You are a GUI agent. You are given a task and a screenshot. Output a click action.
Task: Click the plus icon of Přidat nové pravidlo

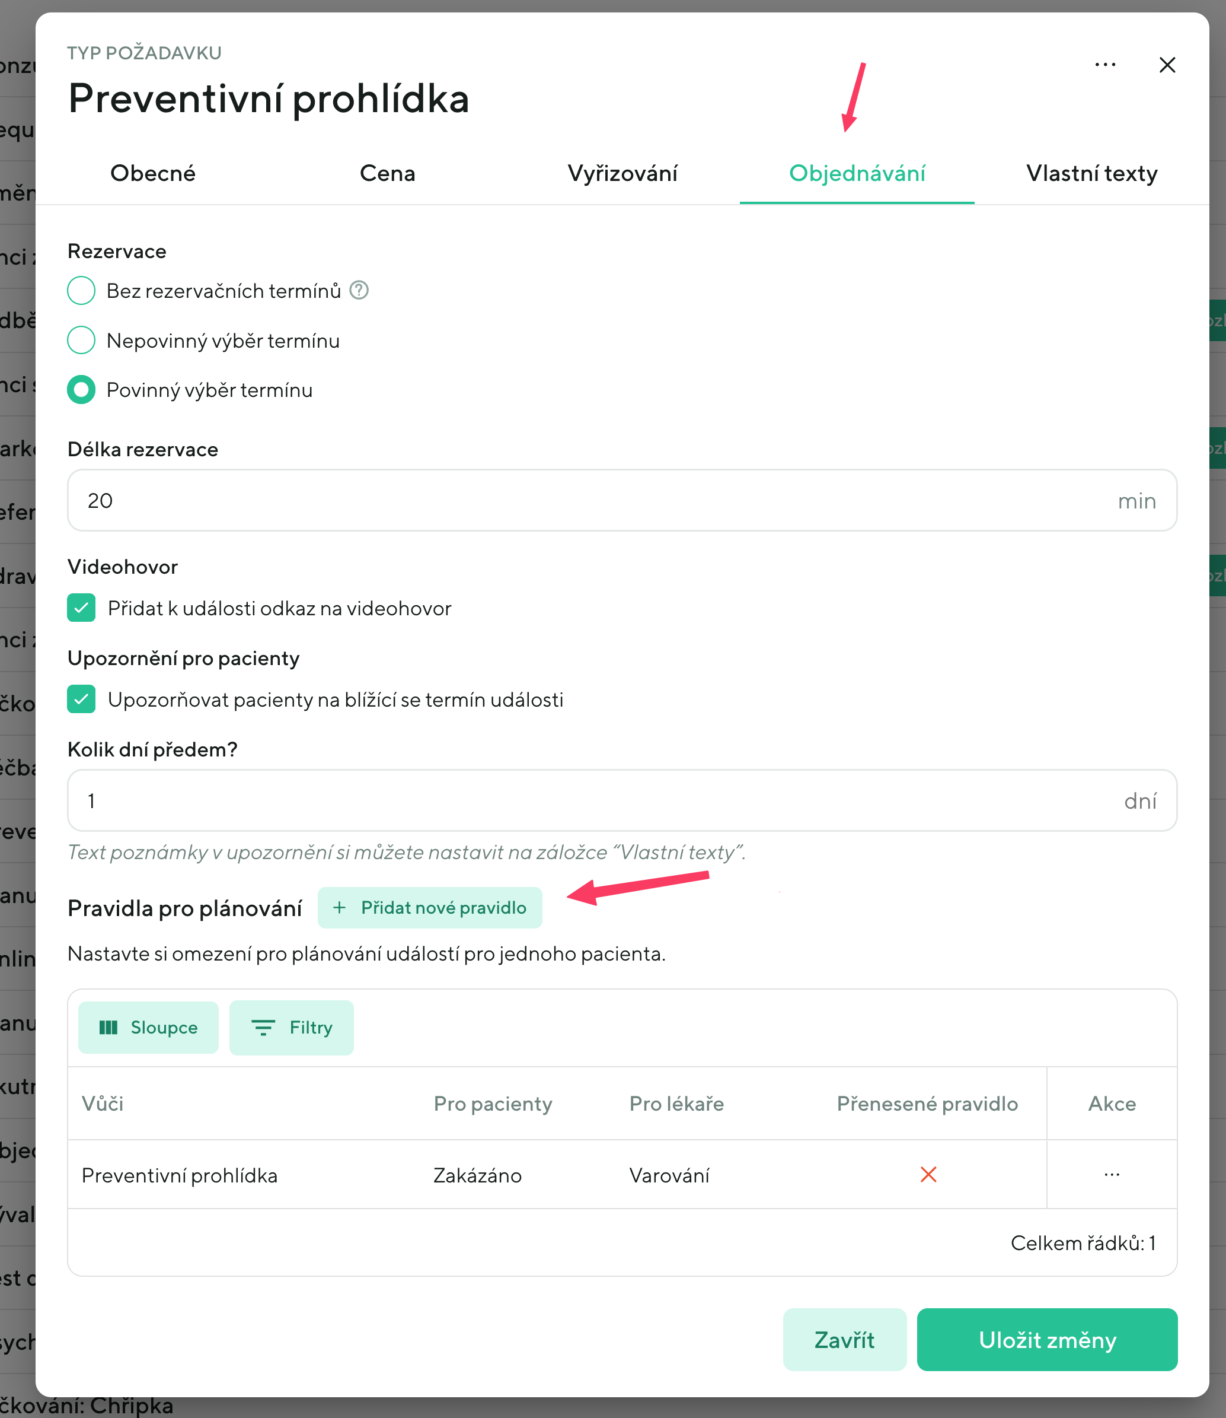tap(339, 908)
